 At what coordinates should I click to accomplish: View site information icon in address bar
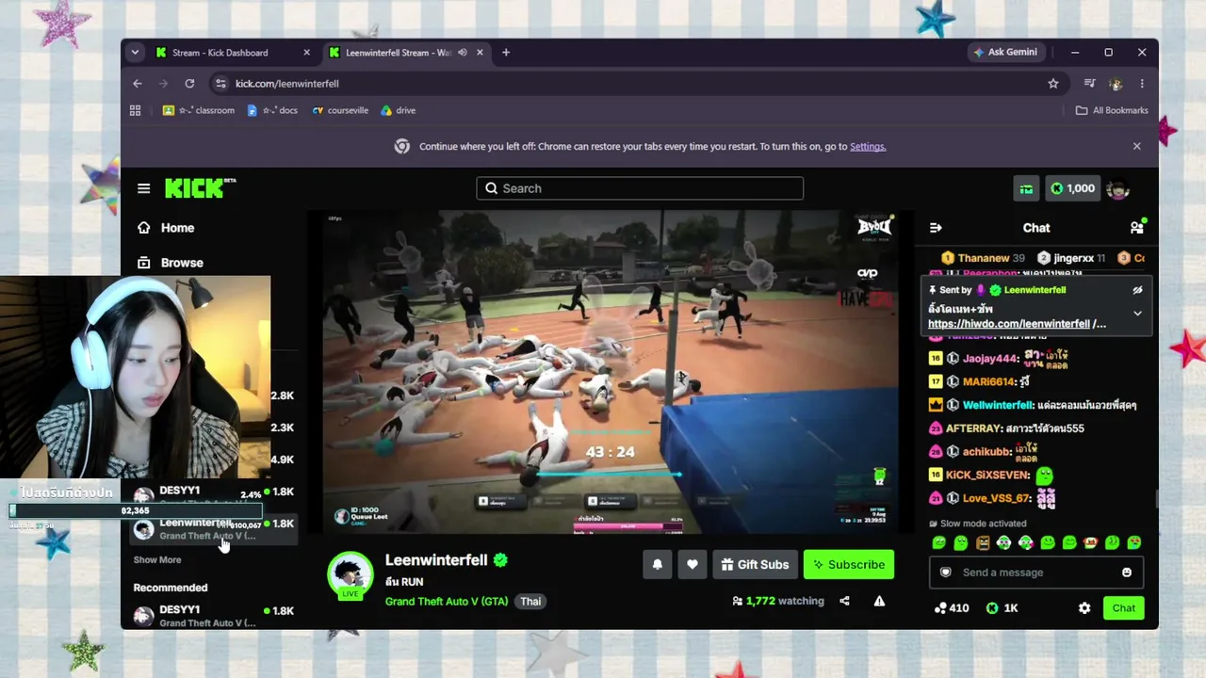tap(220, 84)
